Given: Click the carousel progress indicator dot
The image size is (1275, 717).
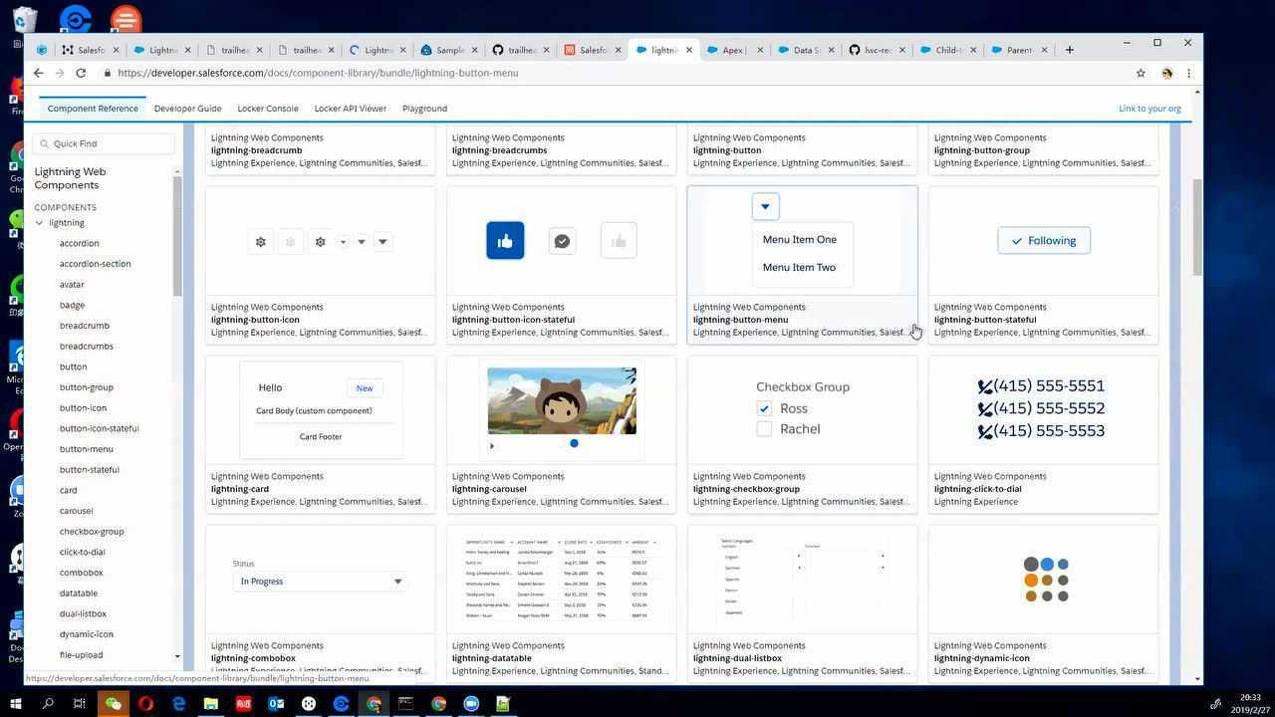Looking at the screenshot, I should [574, 443].
